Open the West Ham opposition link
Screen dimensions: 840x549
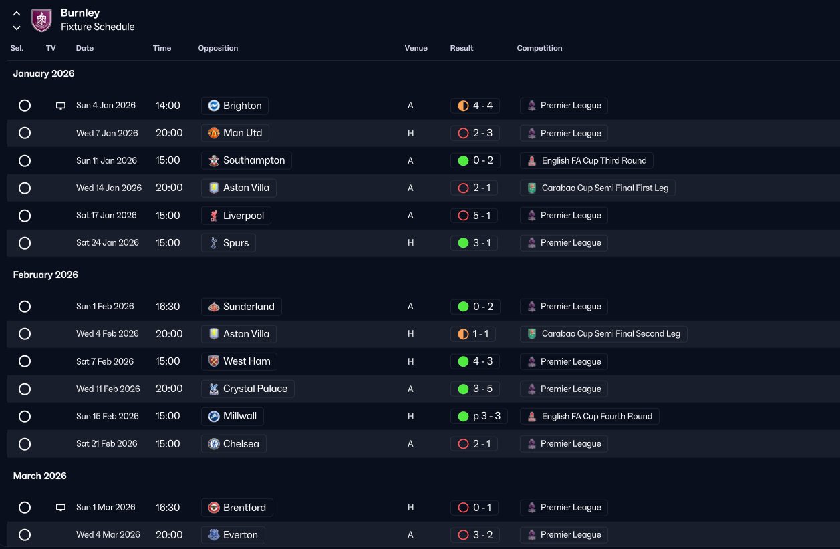[x=239, y=361]
